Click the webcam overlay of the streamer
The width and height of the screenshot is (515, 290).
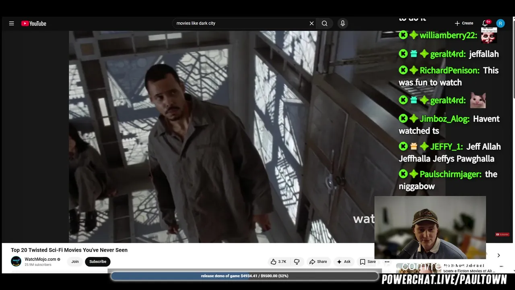coord(430,228)
